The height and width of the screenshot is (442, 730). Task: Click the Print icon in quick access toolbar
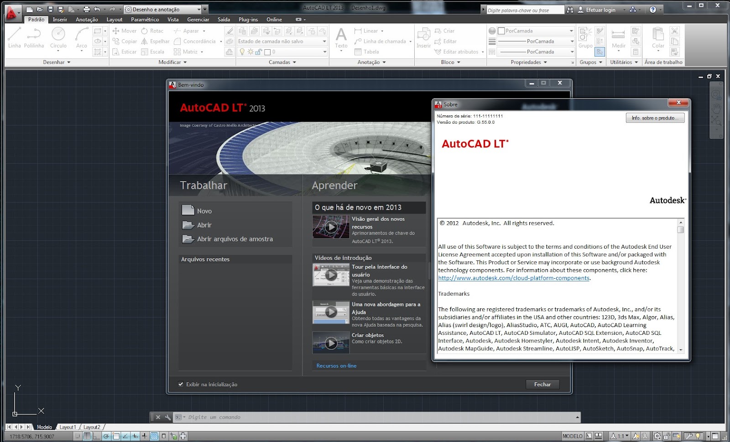[x=86, y=10]
